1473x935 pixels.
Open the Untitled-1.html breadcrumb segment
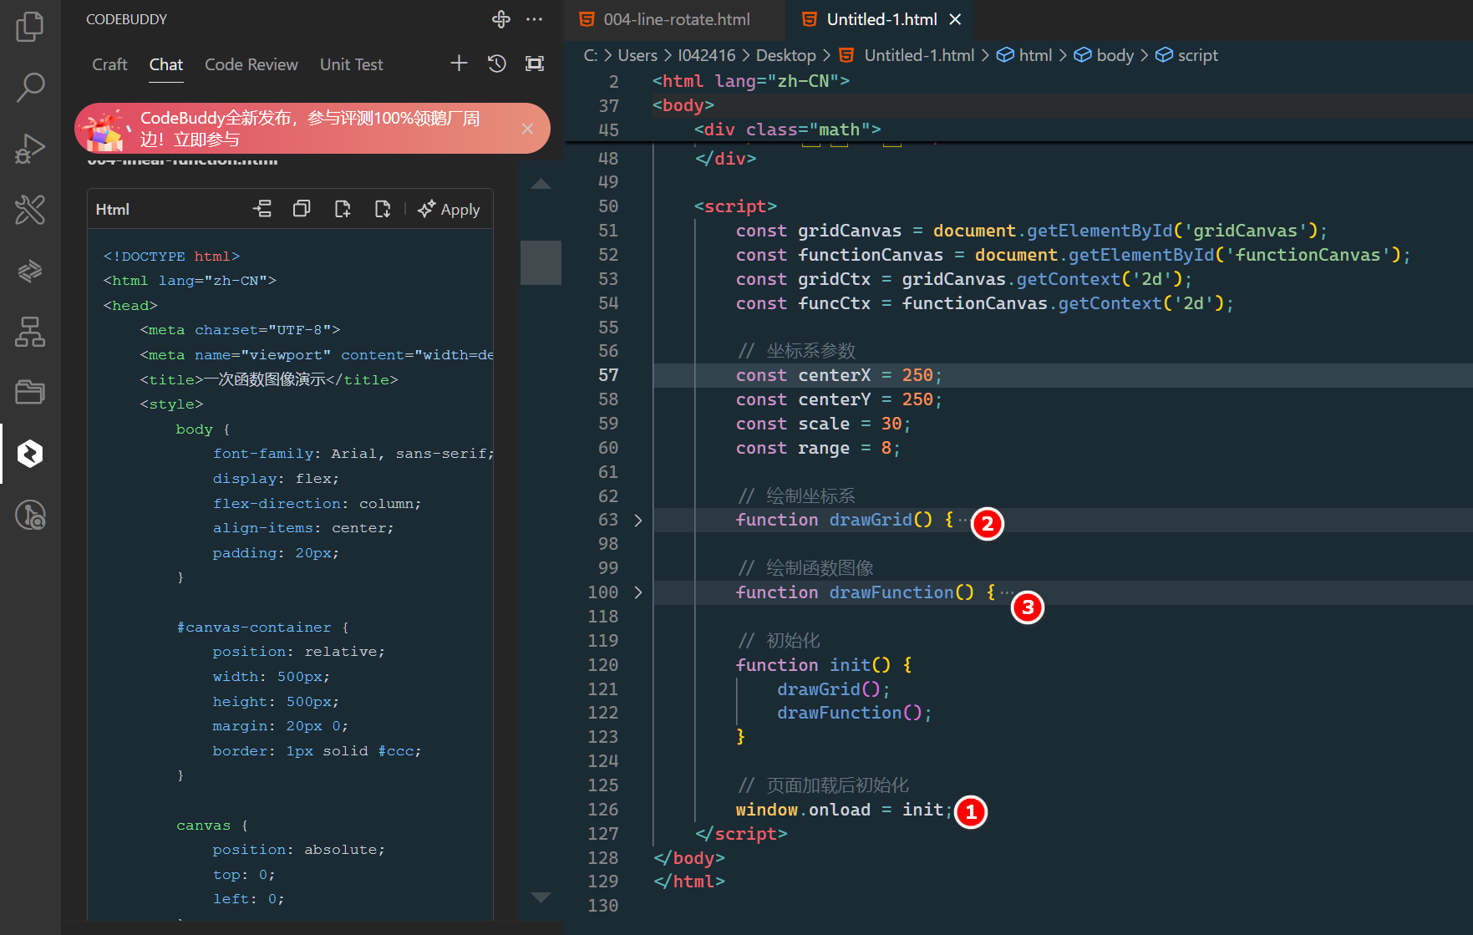click(907, 55)
